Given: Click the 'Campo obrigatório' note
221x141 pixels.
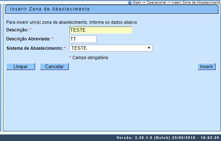Looking at the screenshot, I should coord(90,58).
